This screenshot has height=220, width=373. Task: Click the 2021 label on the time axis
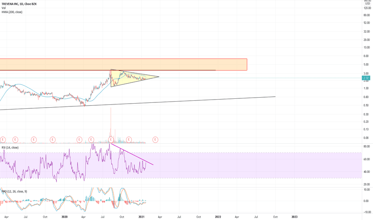click(x=142, y=217)
